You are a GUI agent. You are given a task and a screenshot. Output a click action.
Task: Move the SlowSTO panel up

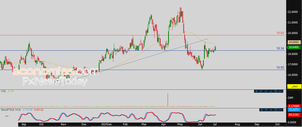click(x=271, y=110)
